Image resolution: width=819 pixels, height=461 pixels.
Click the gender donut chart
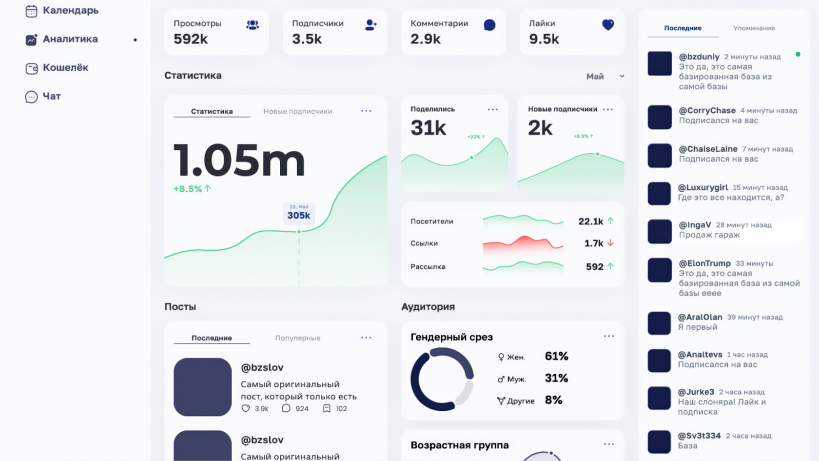pyautogui.click(x=442, y=379)
